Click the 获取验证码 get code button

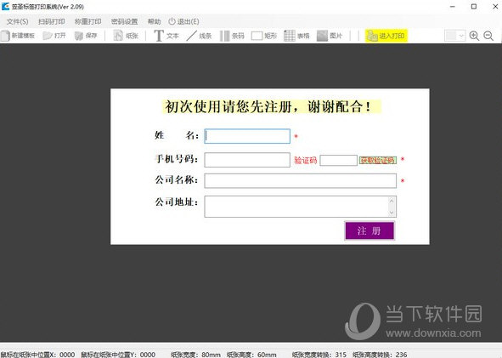pyautogui.click(x=378, y=160)
